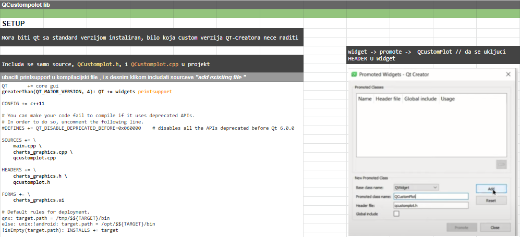The height and width of the screenshot is (237, 520).
Task: Click the Close button in dialog
Action: point(495,228)
